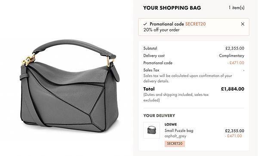258x156 pixels.
Task: Remove the SECRET20 promotional code with the X
Action: point(243,24)
